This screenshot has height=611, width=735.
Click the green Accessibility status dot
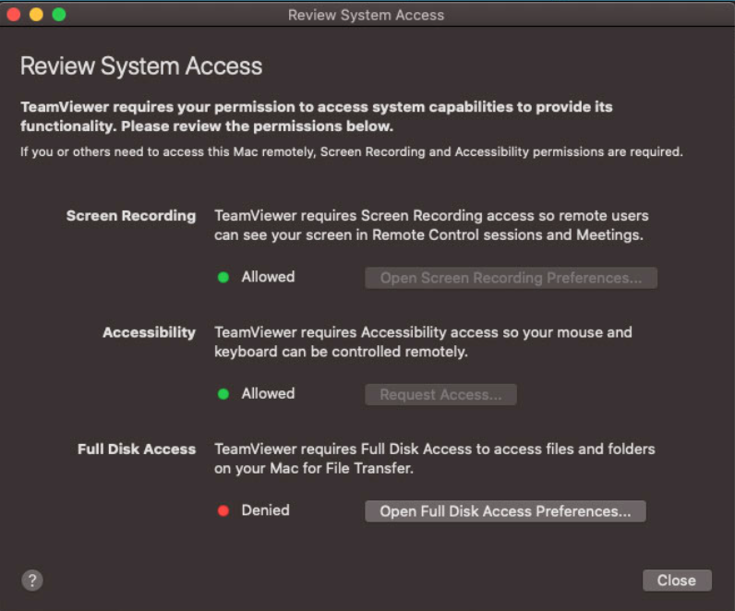coord(223,394)
